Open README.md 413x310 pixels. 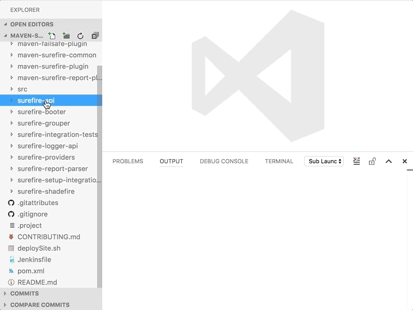click(x=37, y=282)
